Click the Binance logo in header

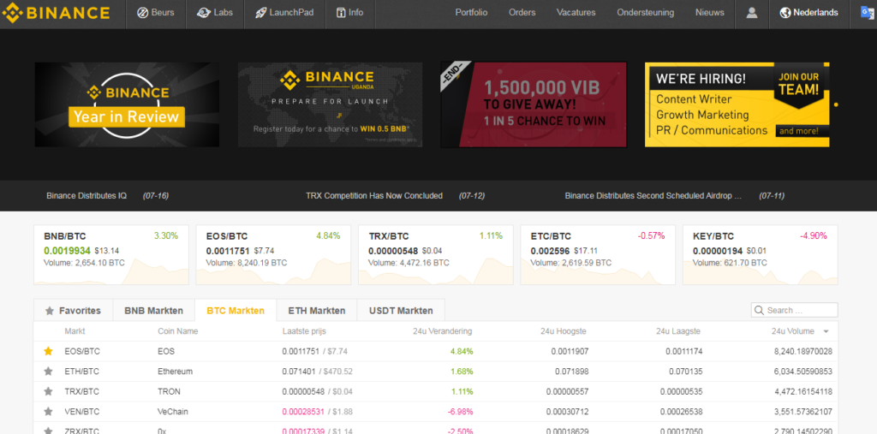coord(56,12)
